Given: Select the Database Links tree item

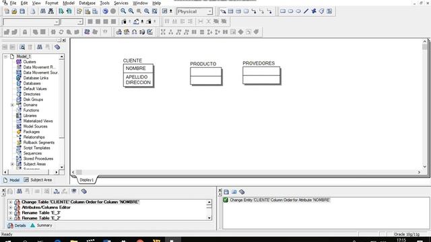Looking at the screenshot, I should click(x=36, y=78).
